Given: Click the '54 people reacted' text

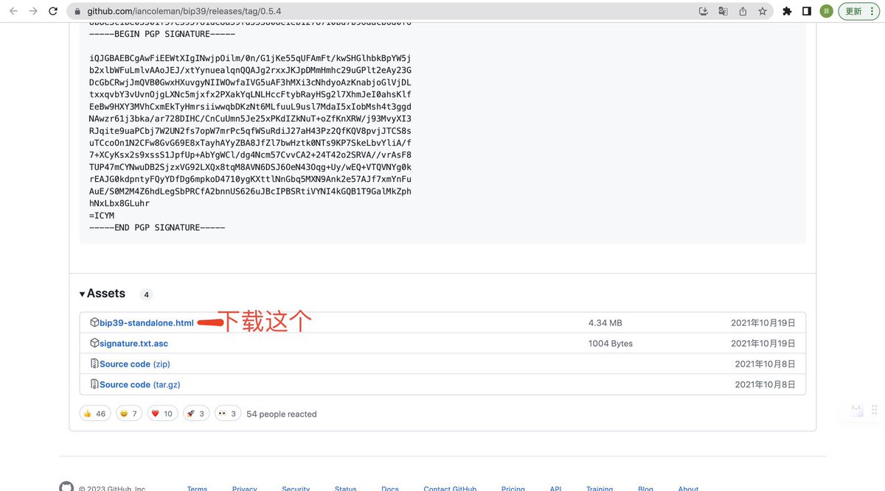Looking at the screenshot, I should 282,414.
